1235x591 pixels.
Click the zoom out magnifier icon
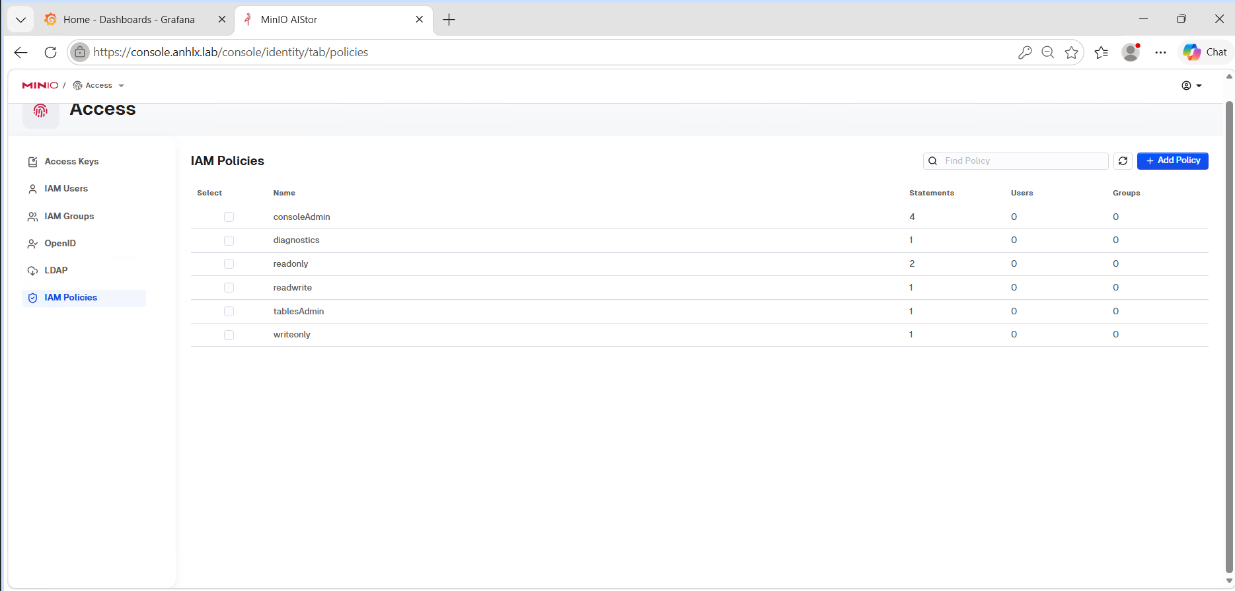tap(1047, 52)
